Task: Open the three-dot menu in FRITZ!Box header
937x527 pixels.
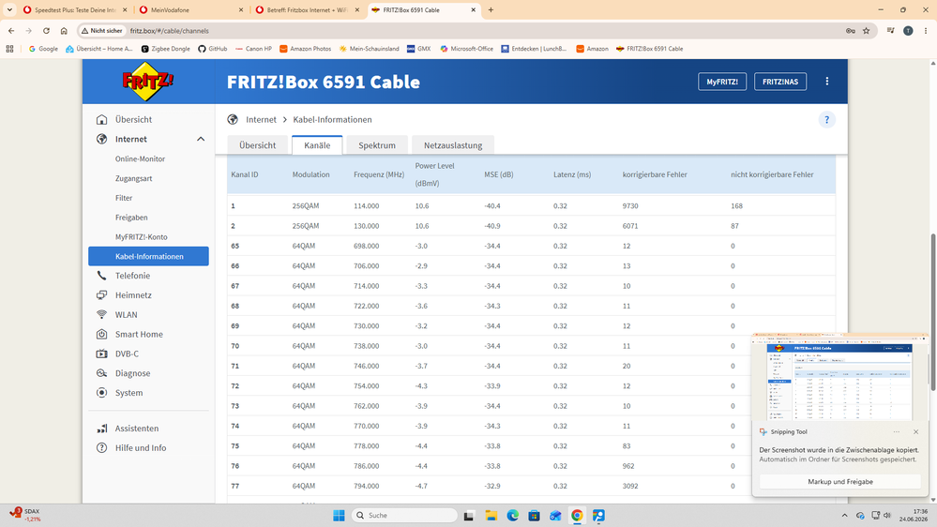Action: point(827,82)
